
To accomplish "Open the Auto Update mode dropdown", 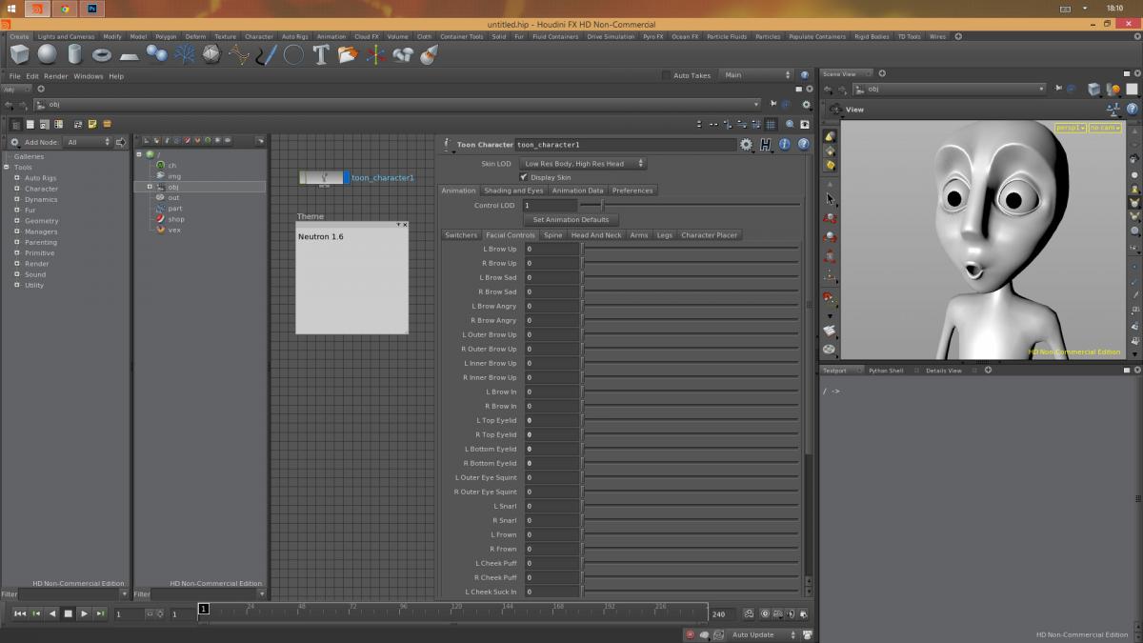I will 764,634.
